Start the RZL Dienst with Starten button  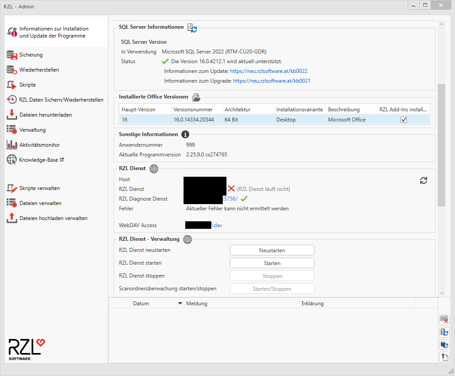point(272,263)
